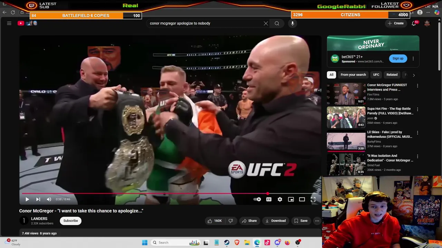442x248 pixels.
Task: Toggle closed captions in the player
Action: tap(269, 199)
